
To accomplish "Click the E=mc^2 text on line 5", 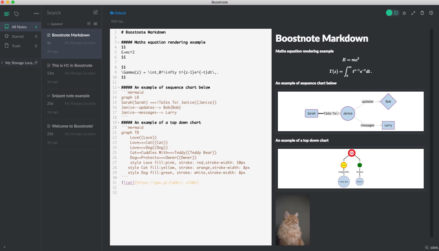I will point(128,52).
